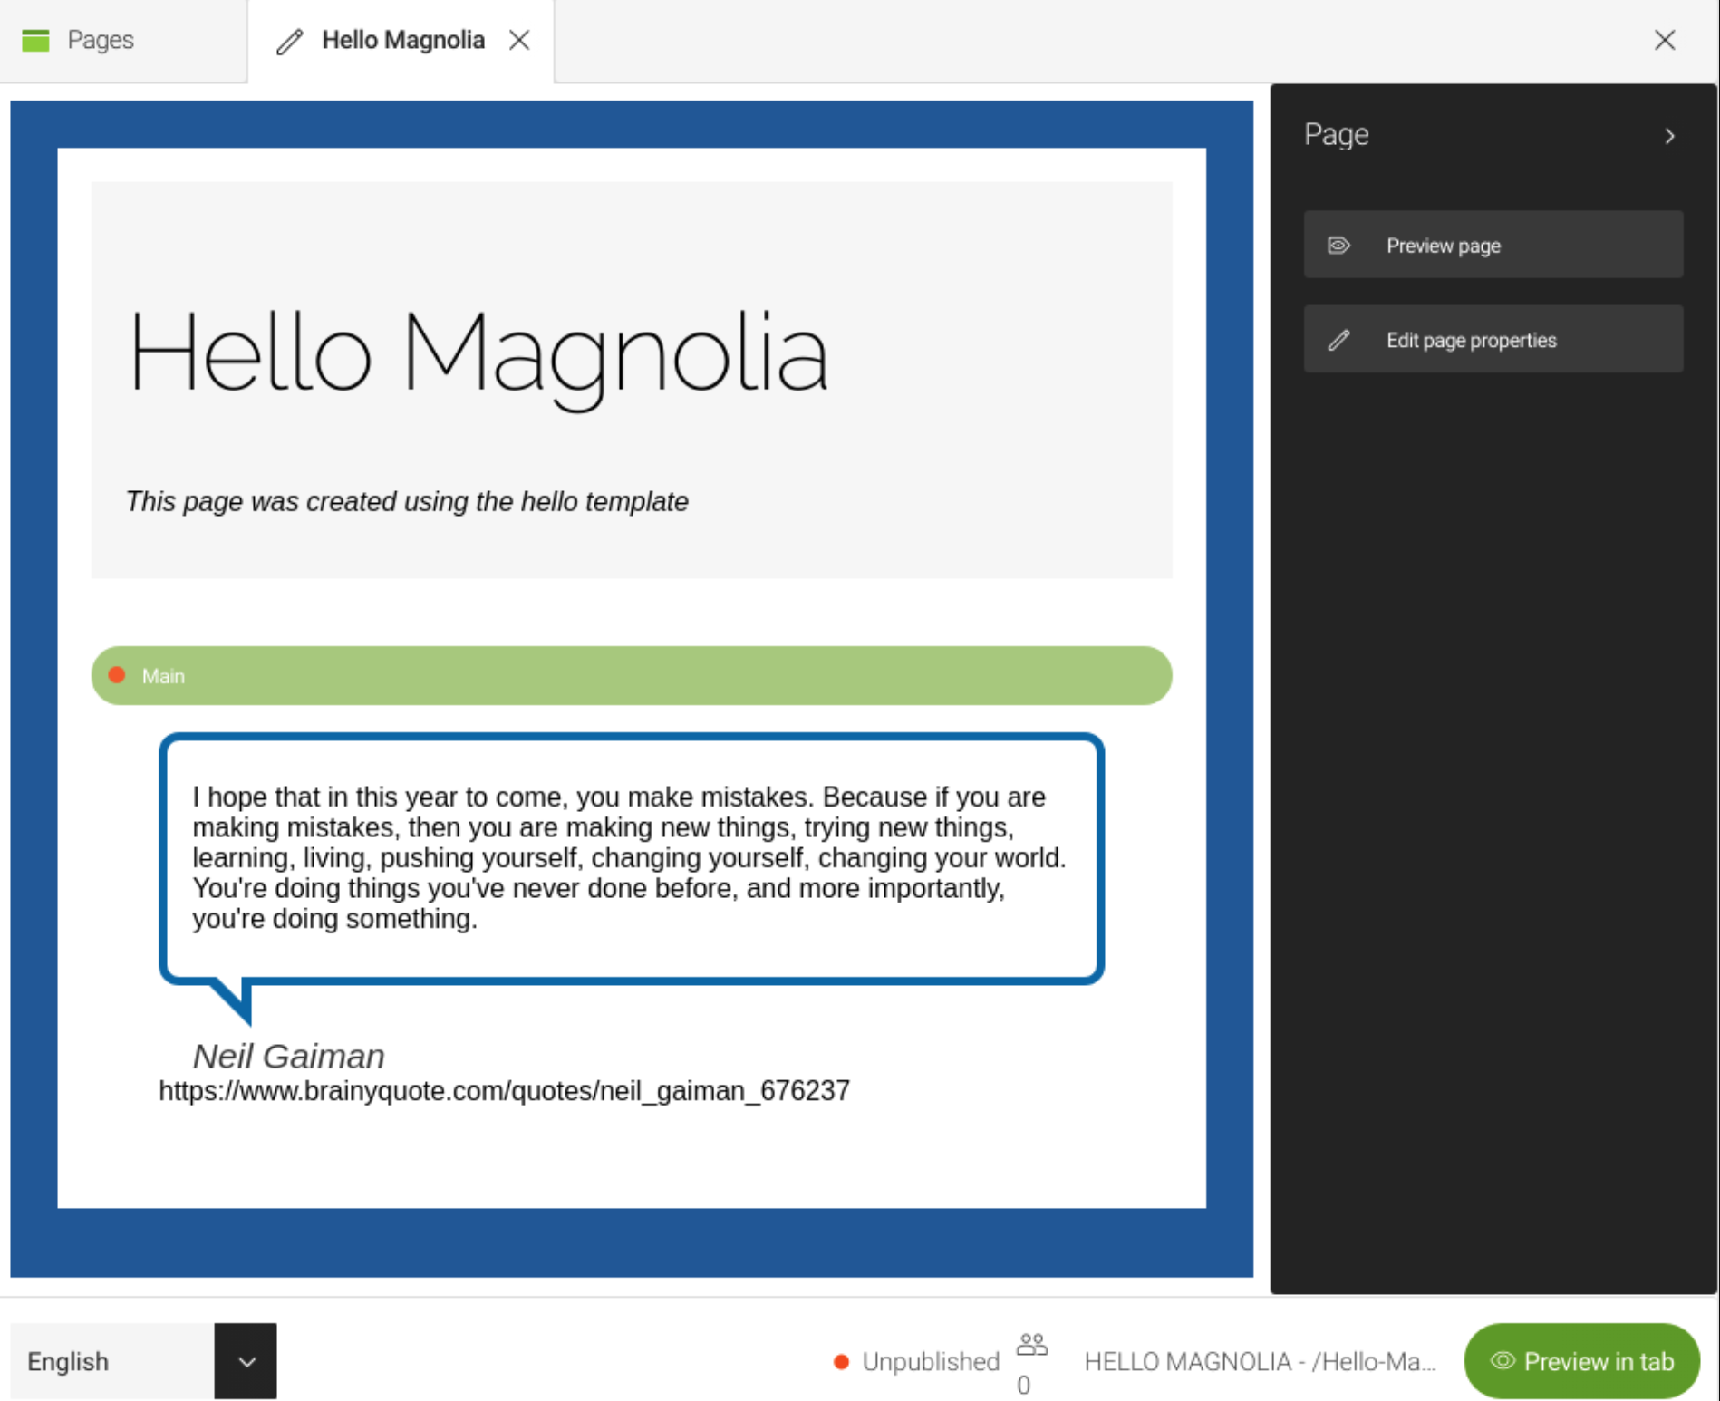
Task: Click the English language field
Action: pos(112,1360)
